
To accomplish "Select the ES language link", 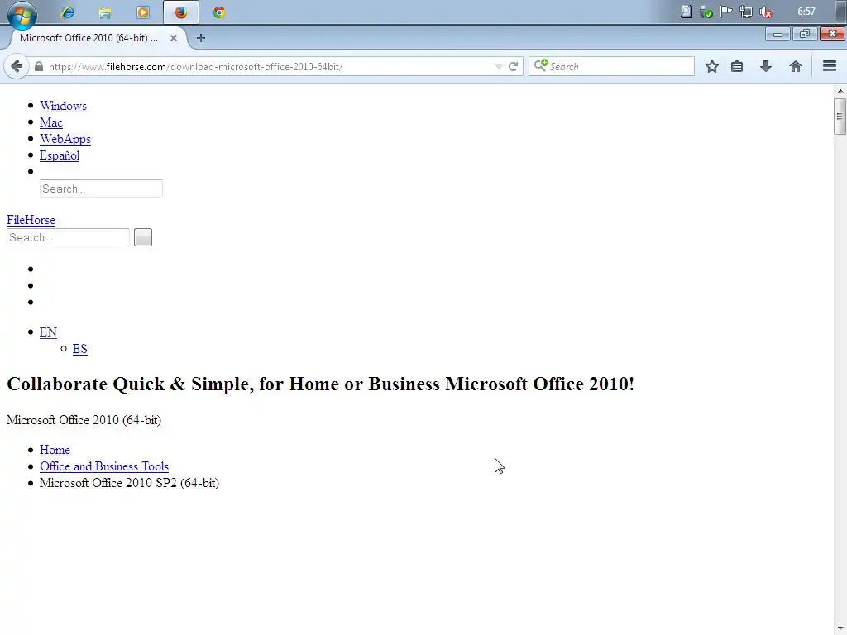I will click(80, 349).
